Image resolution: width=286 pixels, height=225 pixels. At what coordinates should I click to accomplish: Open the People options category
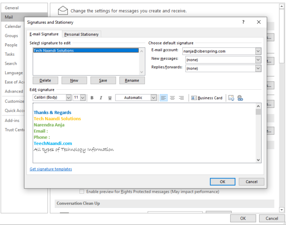tap(11, 45)
